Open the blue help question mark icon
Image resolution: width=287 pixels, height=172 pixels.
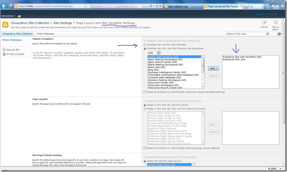pos(279,34)
